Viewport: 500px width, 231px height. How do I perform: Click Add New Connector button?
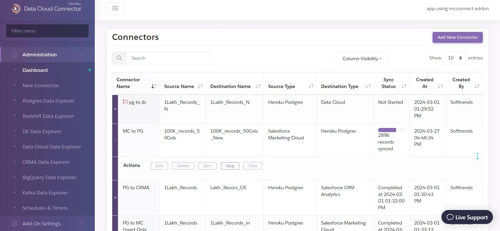tap(458, 37)
